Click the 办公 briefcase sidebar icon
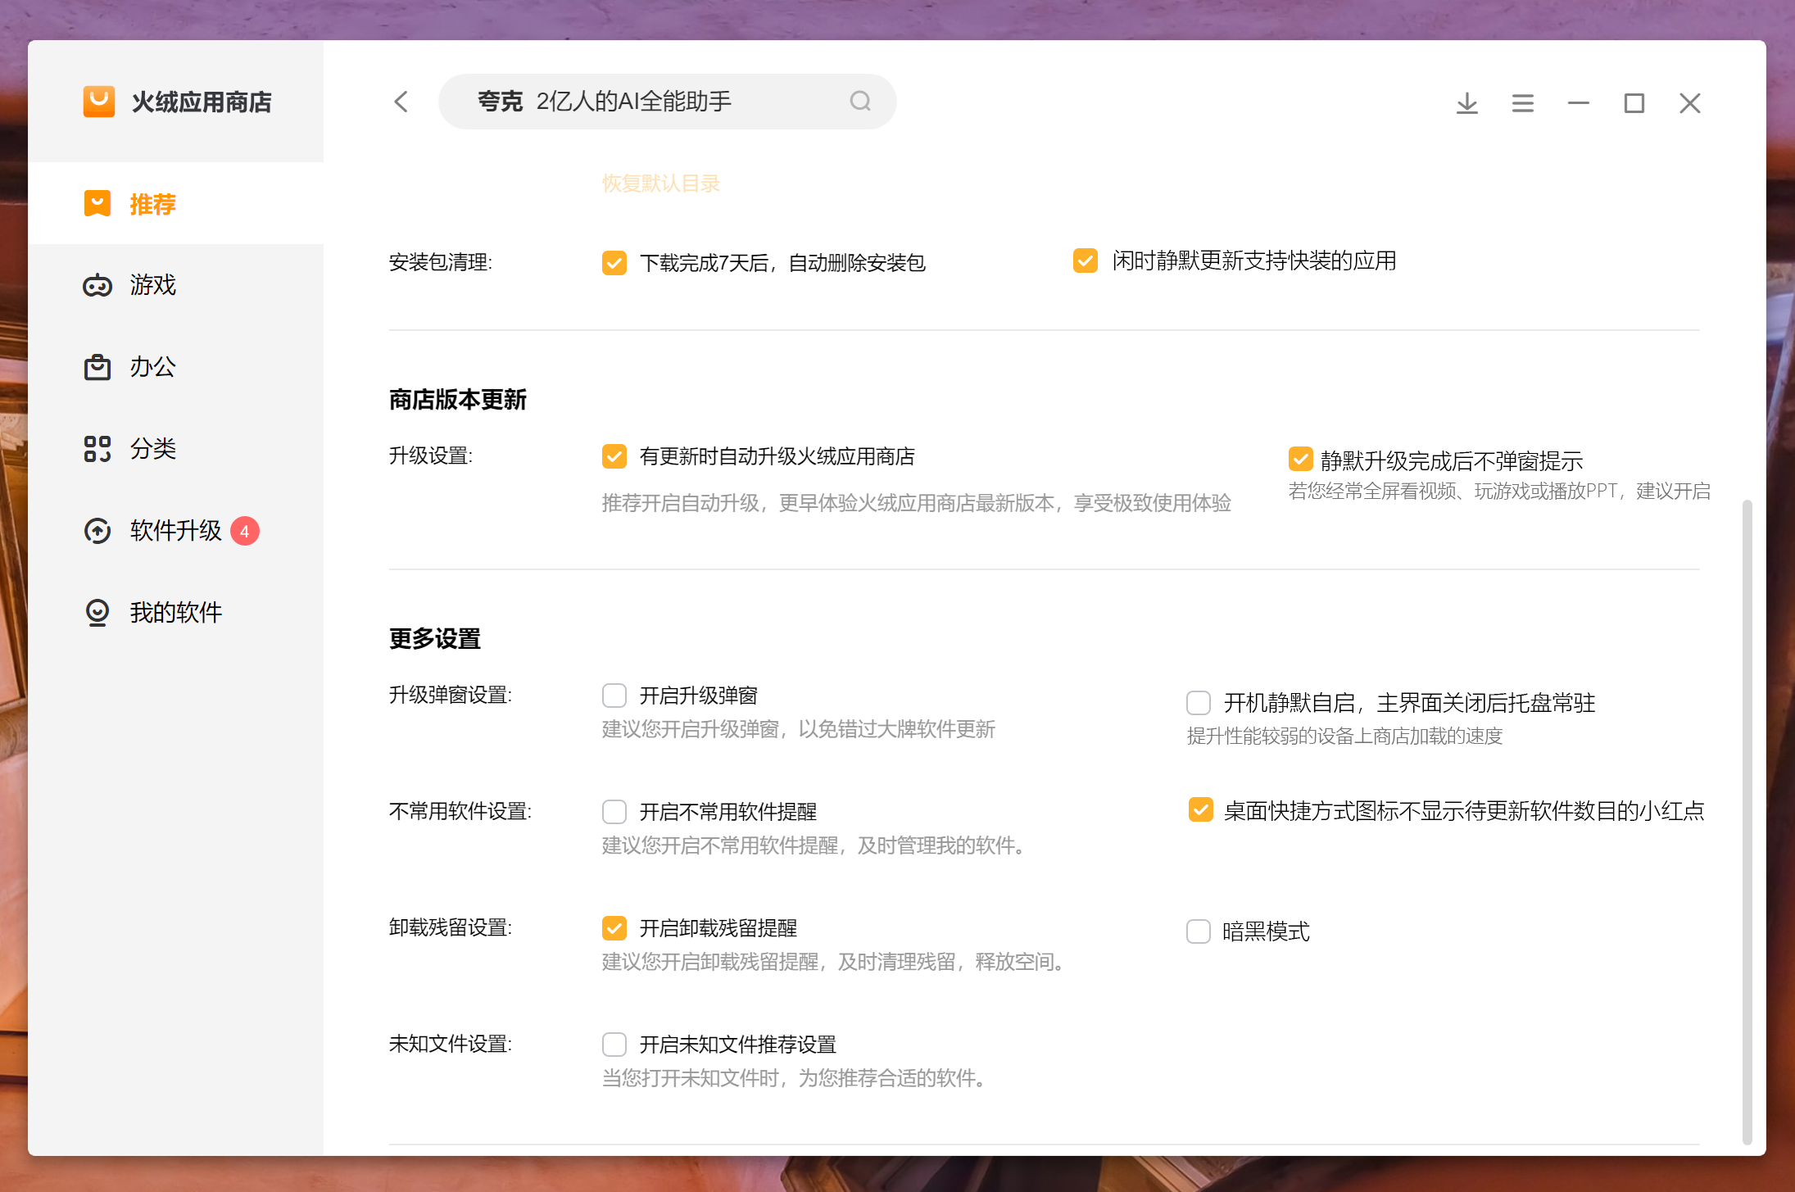This screenshot has height=1192, width=1795. (97, 367)
